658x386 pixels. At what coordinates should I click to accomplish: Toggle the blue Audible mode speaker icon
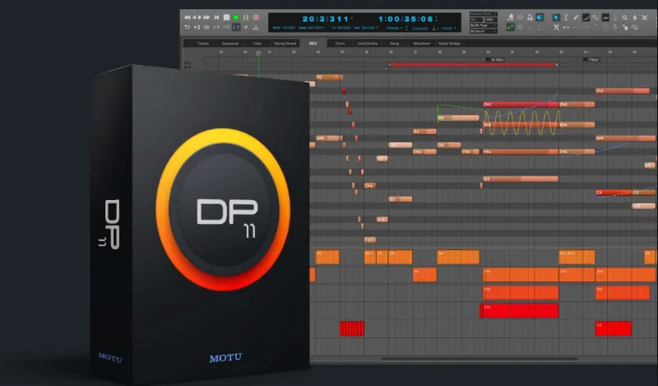click(540, 17)
